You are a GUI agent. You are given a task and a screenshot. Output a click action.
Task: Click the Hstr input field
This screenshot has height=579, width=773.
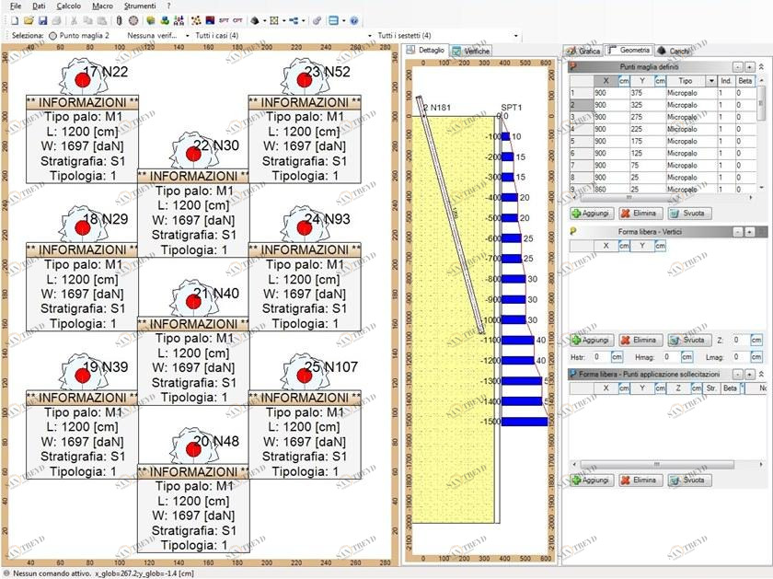click(599, 356)
